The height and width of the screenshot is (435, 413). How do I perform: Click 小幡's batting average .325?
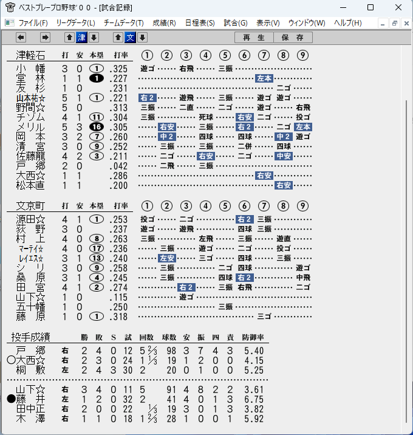point(118,69)
